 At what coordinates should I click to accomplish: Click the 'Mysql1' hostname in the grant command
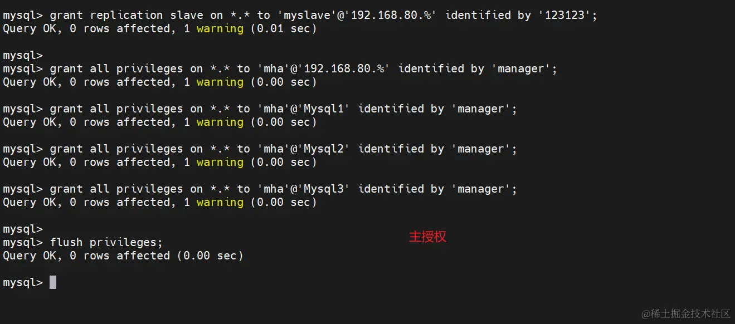point(324,109)
